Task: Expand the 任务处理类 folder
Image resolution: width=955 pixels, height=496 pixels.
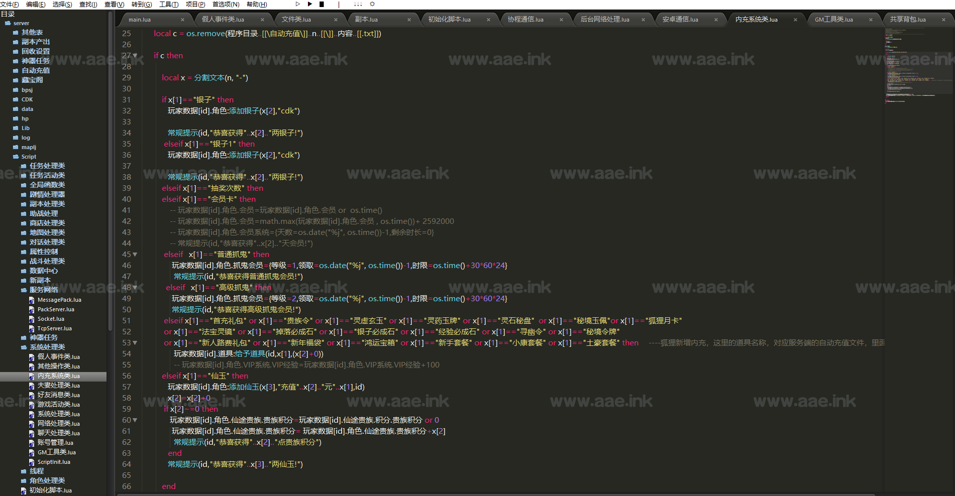Action: tap(24, 166)
